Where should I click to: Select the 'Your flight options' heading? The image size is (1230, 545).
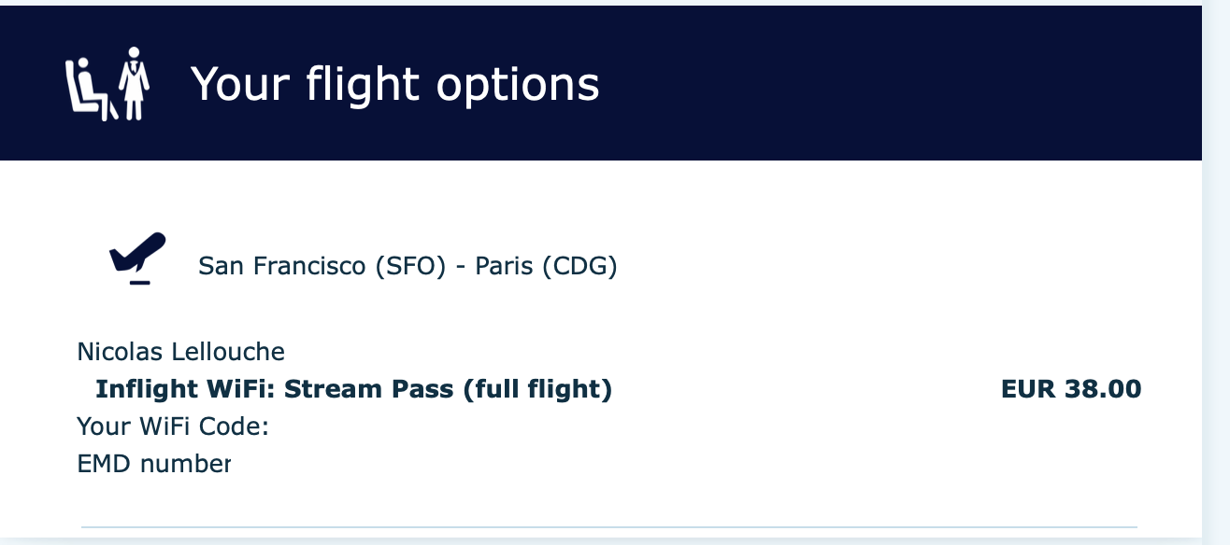(x=394, y=84)
